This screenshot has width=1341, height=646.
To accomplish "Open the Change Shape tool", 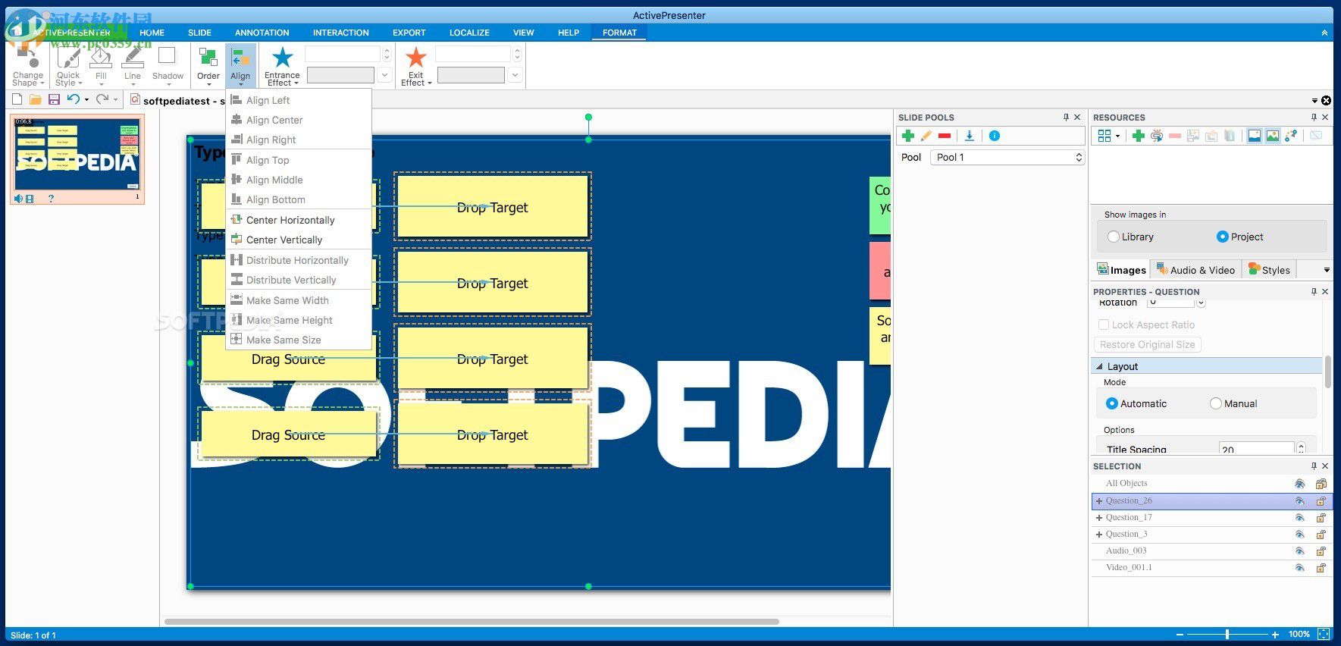I will (x=28, y=66).
